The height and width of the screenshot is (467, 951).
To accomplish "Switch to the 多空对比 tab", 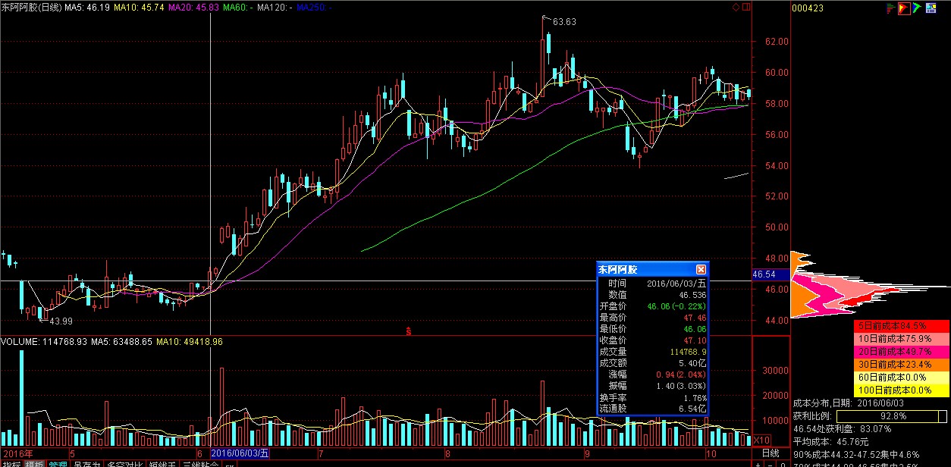I will pyautogui.click(x=124, y=464).
